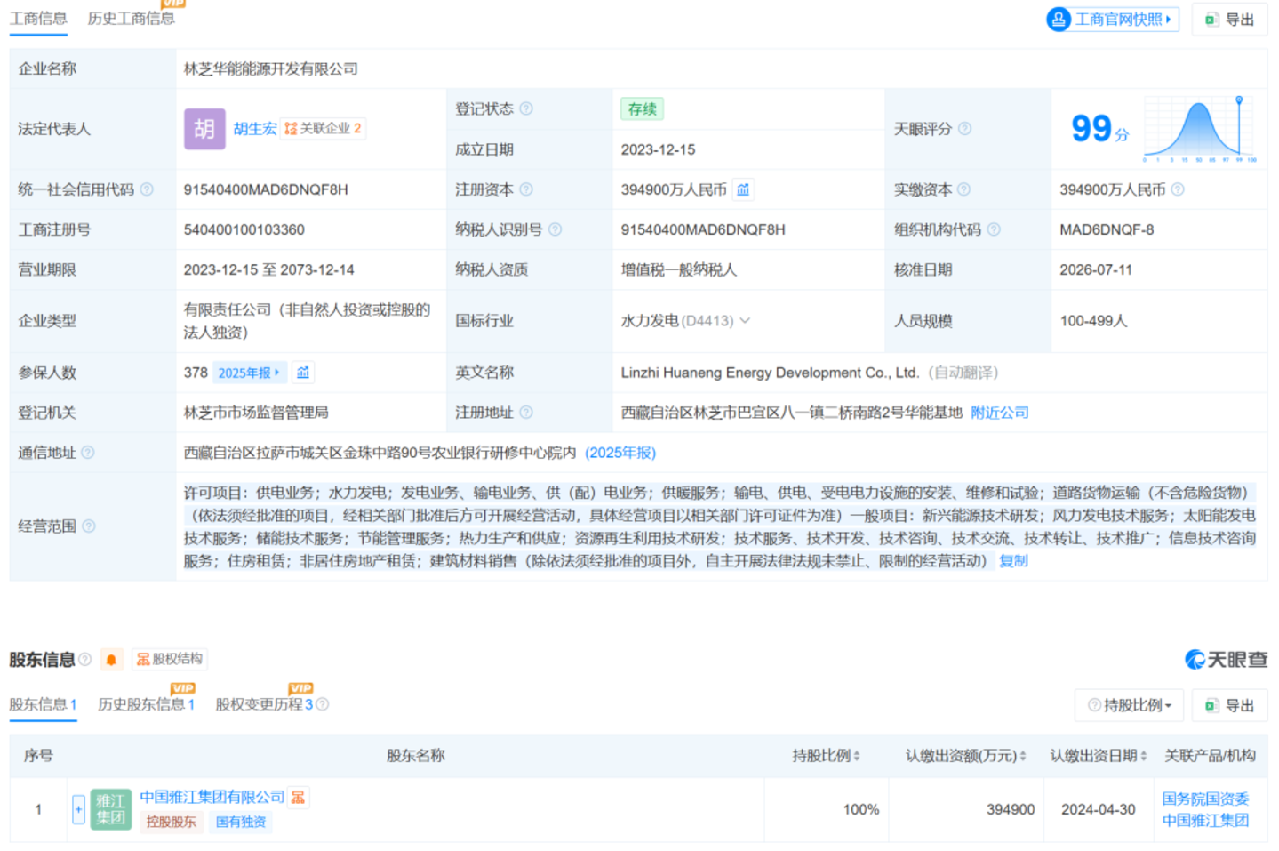Open the 历史工商信息 VIP tab
The height and width of the screenshot is (851, 1279).
point(132,19)
